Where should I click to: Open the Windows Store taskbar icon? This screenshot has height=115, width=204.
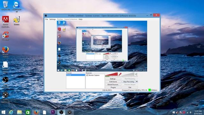[28, 112]
